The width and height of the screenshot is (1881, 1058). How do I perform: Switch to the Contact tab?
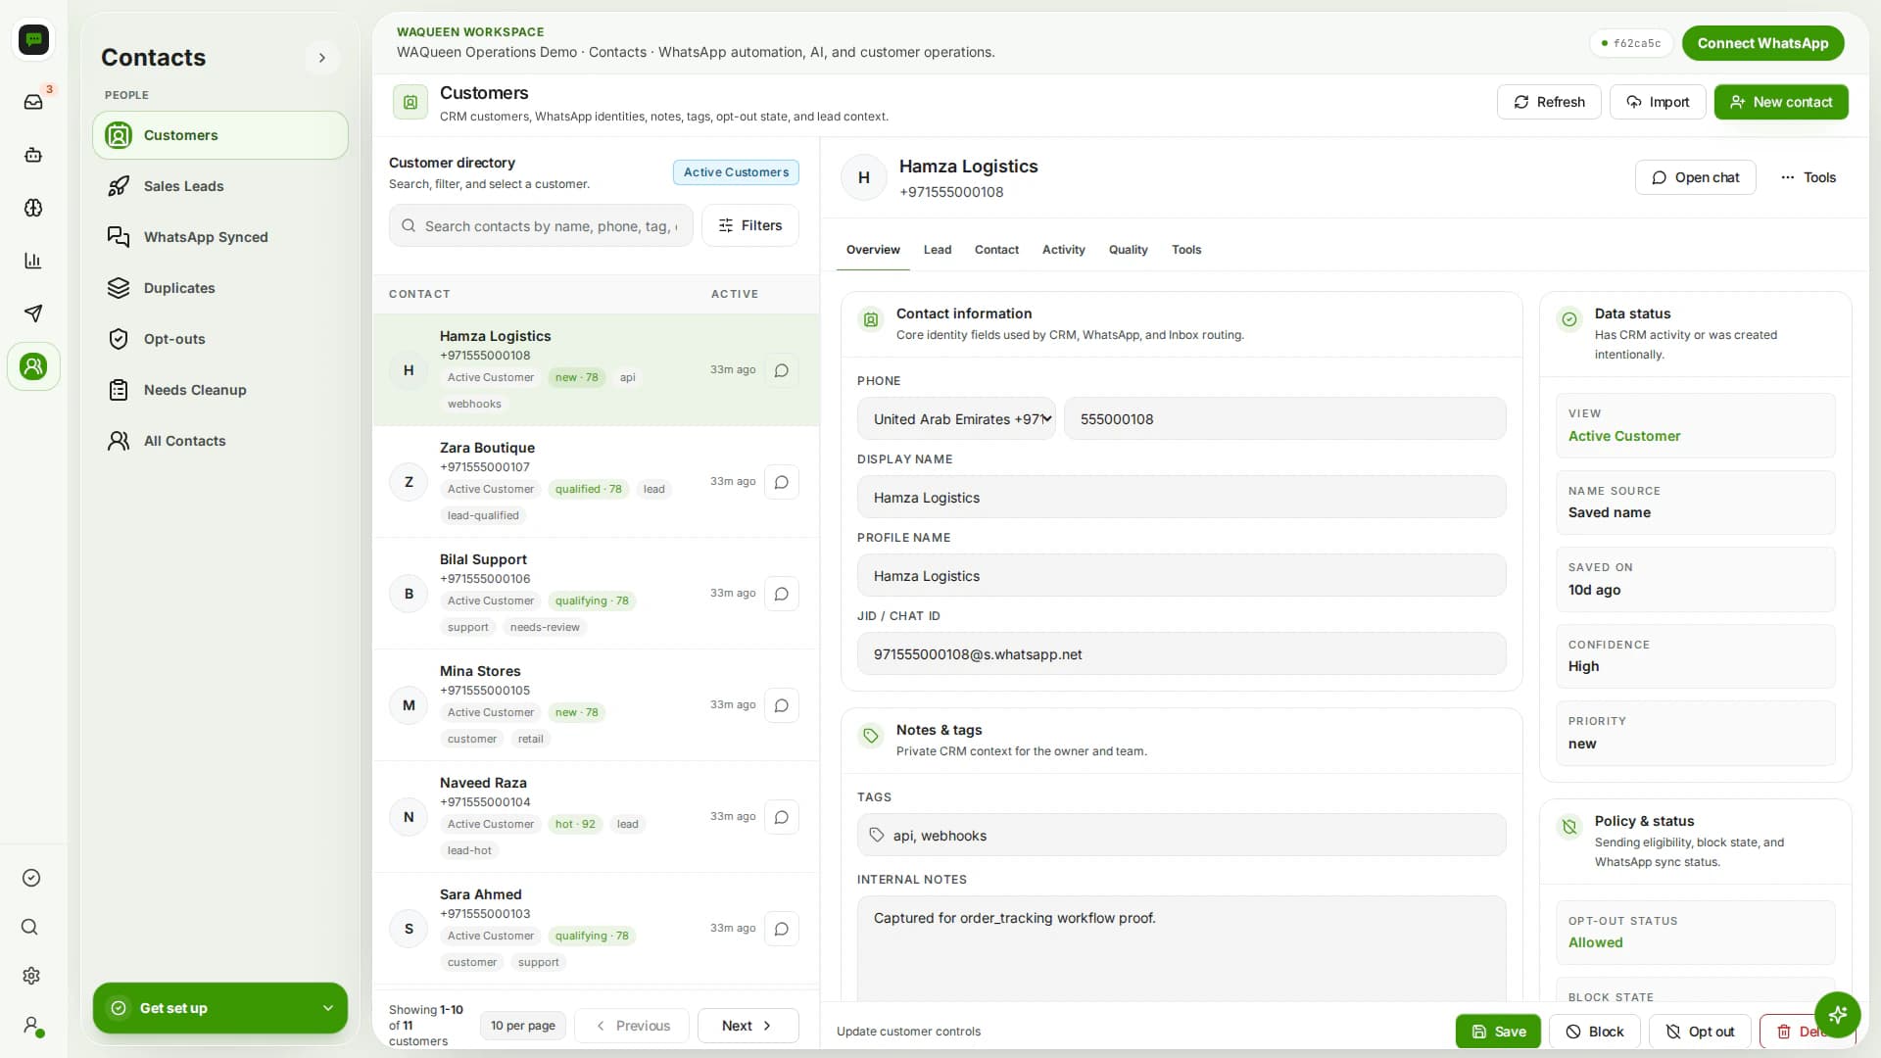tap(996, 250)
